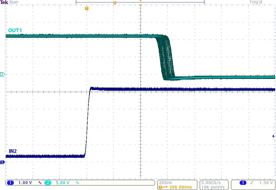Toggle channel 2 bandwidth limit
Viewport: 276px width, 190px height.
[77, 183]
